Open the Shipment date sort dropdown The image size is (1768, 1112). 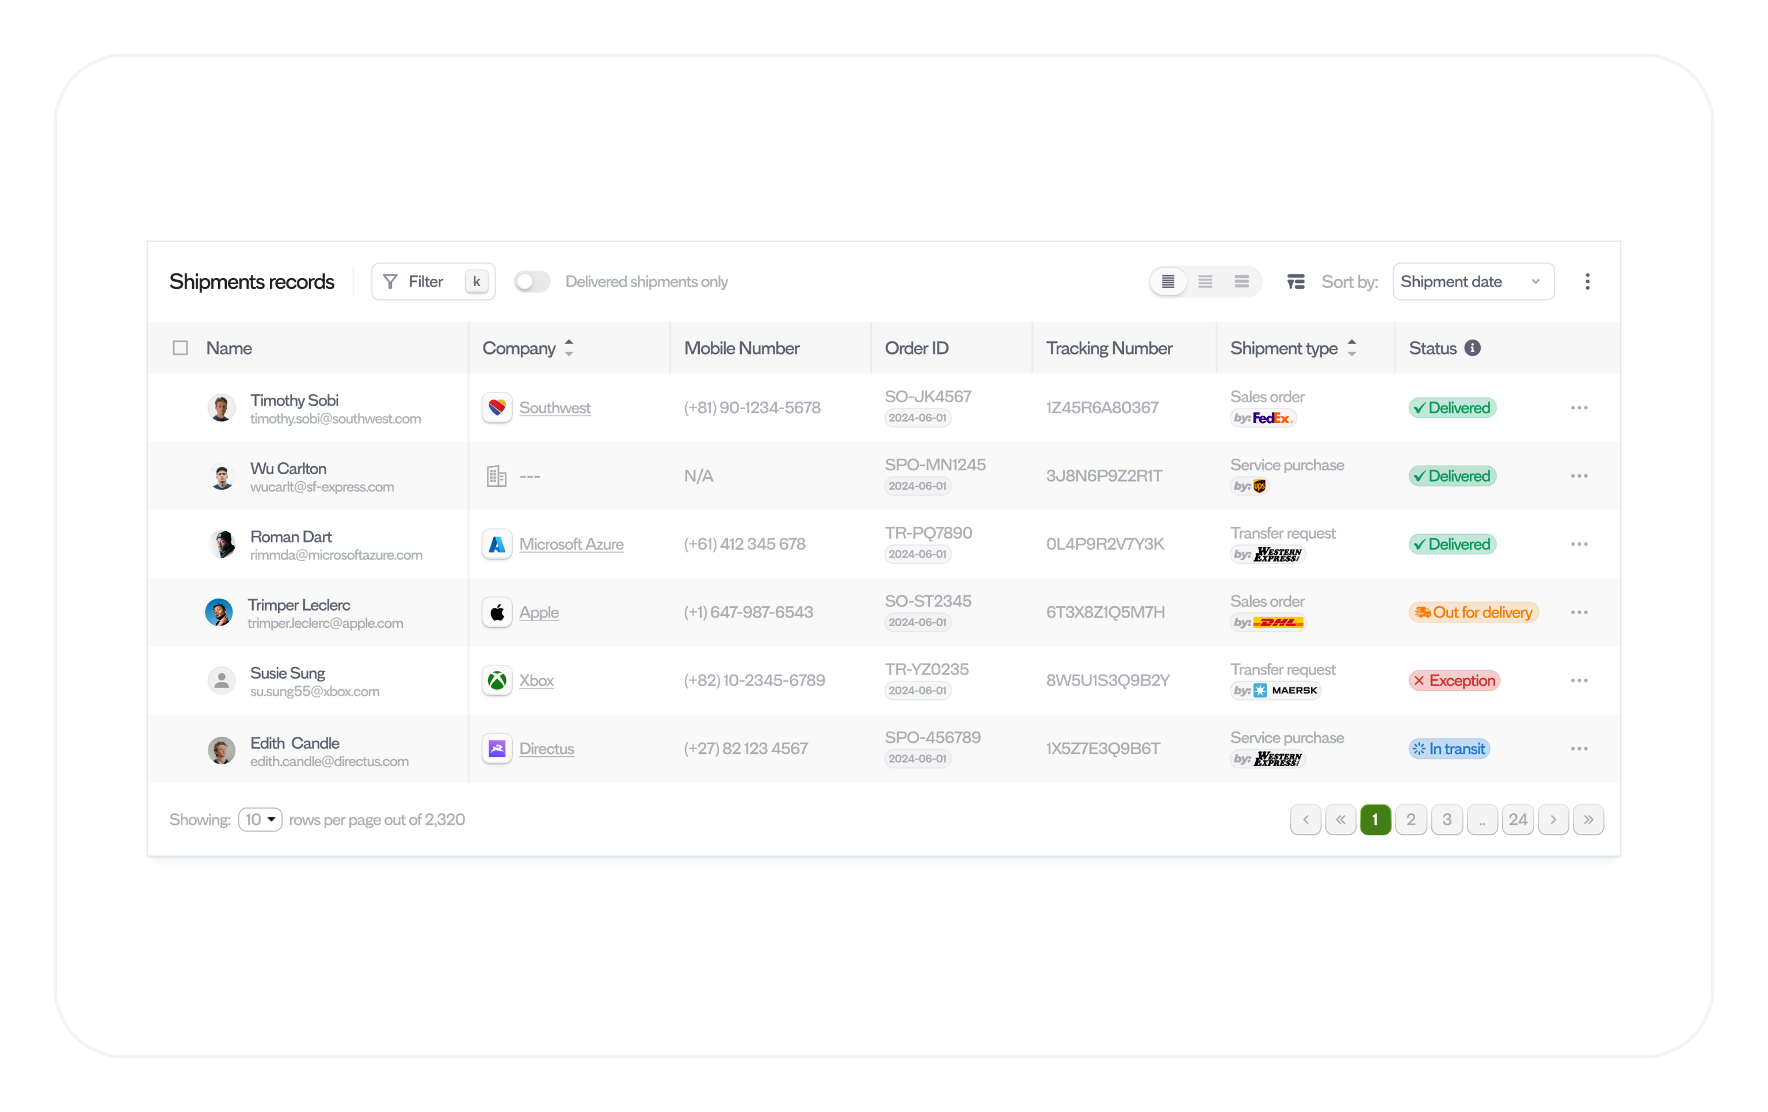1473,281
